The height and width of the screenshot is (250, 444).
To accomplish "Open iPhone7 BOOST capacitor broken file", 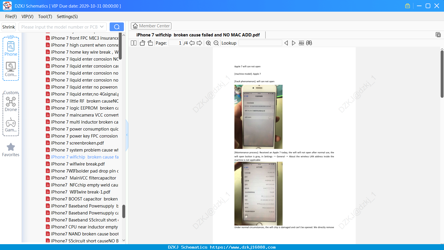I will pyautogui.click(x=82, y=199).
